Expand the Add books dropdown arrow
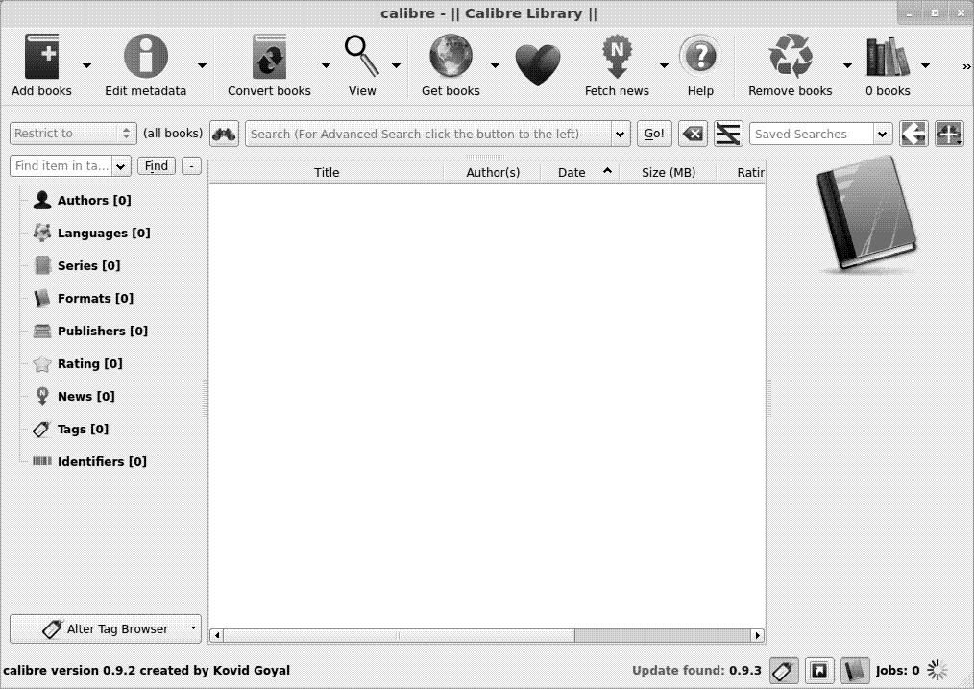 87,65
